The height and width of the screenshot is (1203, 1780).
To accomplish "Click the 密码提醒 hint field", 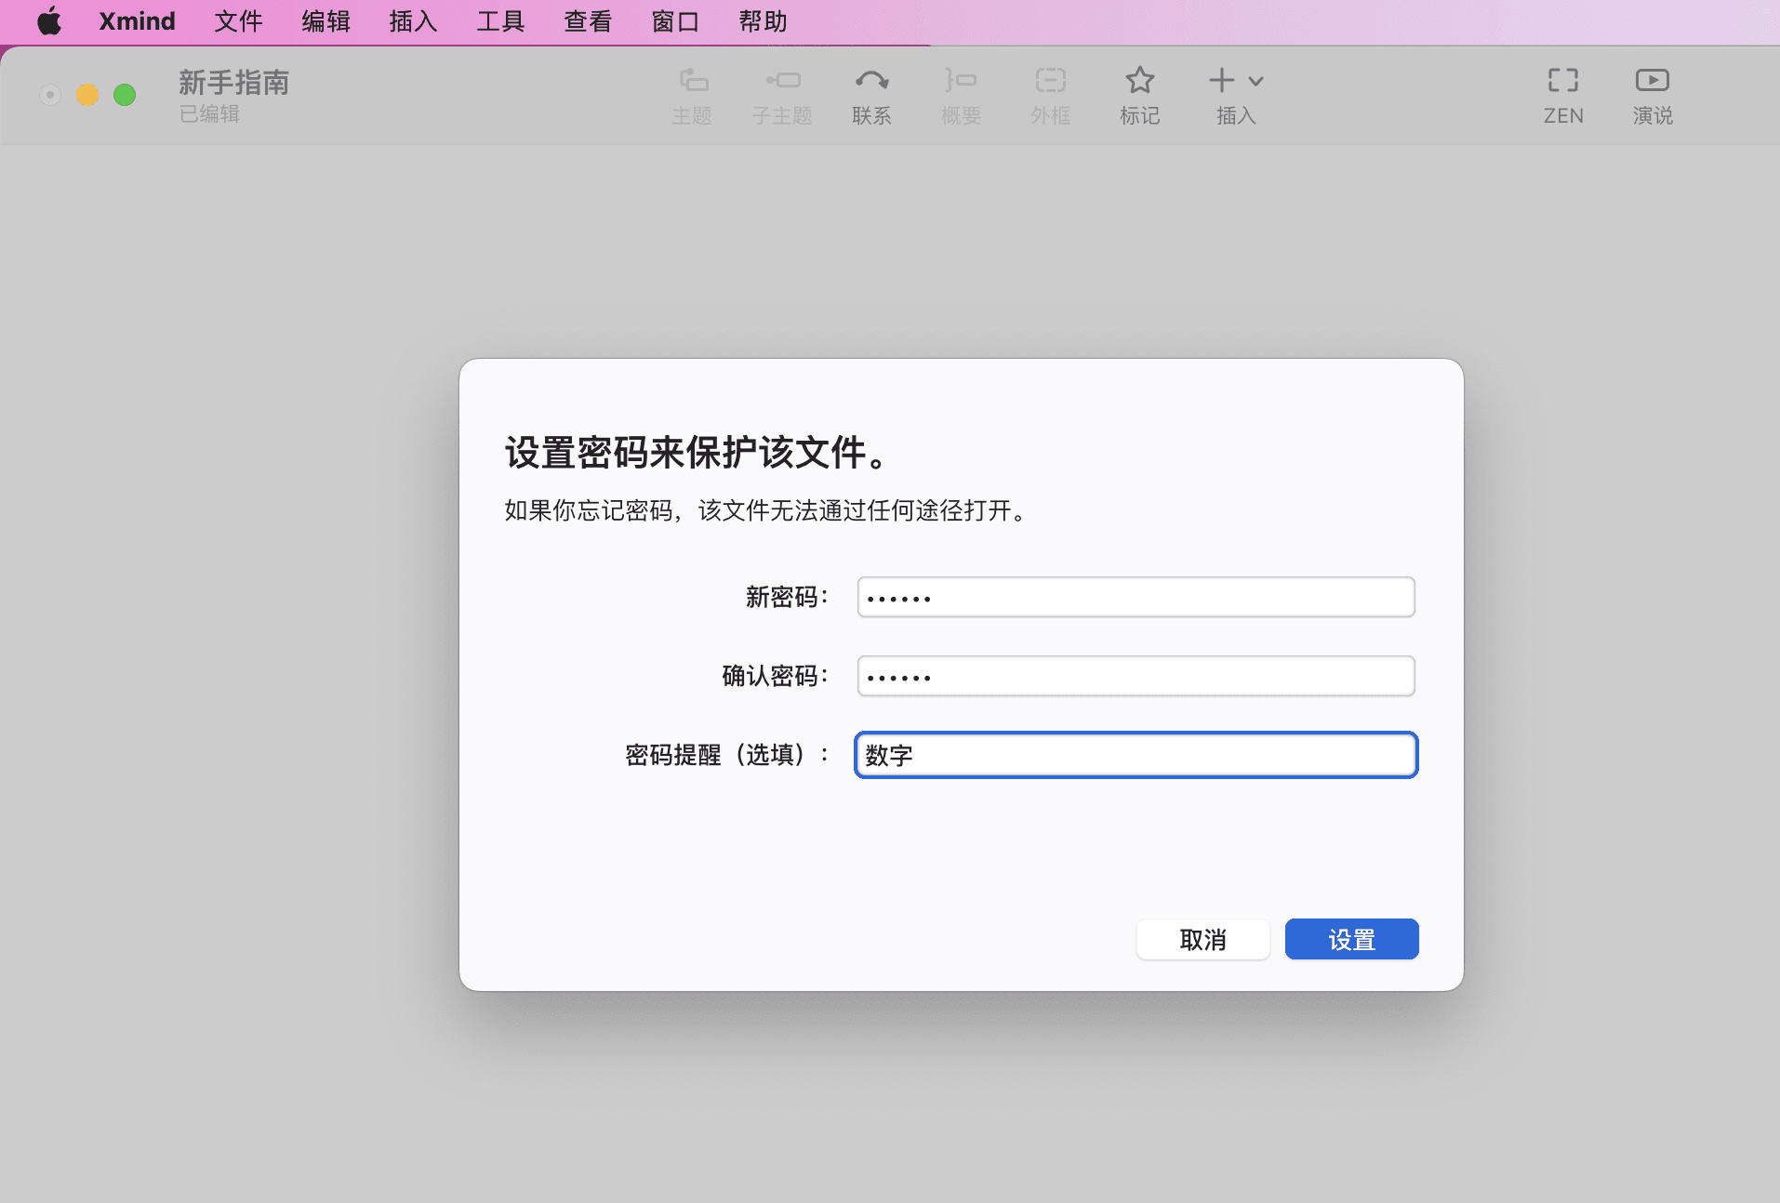I will [x=1134, y=755].
